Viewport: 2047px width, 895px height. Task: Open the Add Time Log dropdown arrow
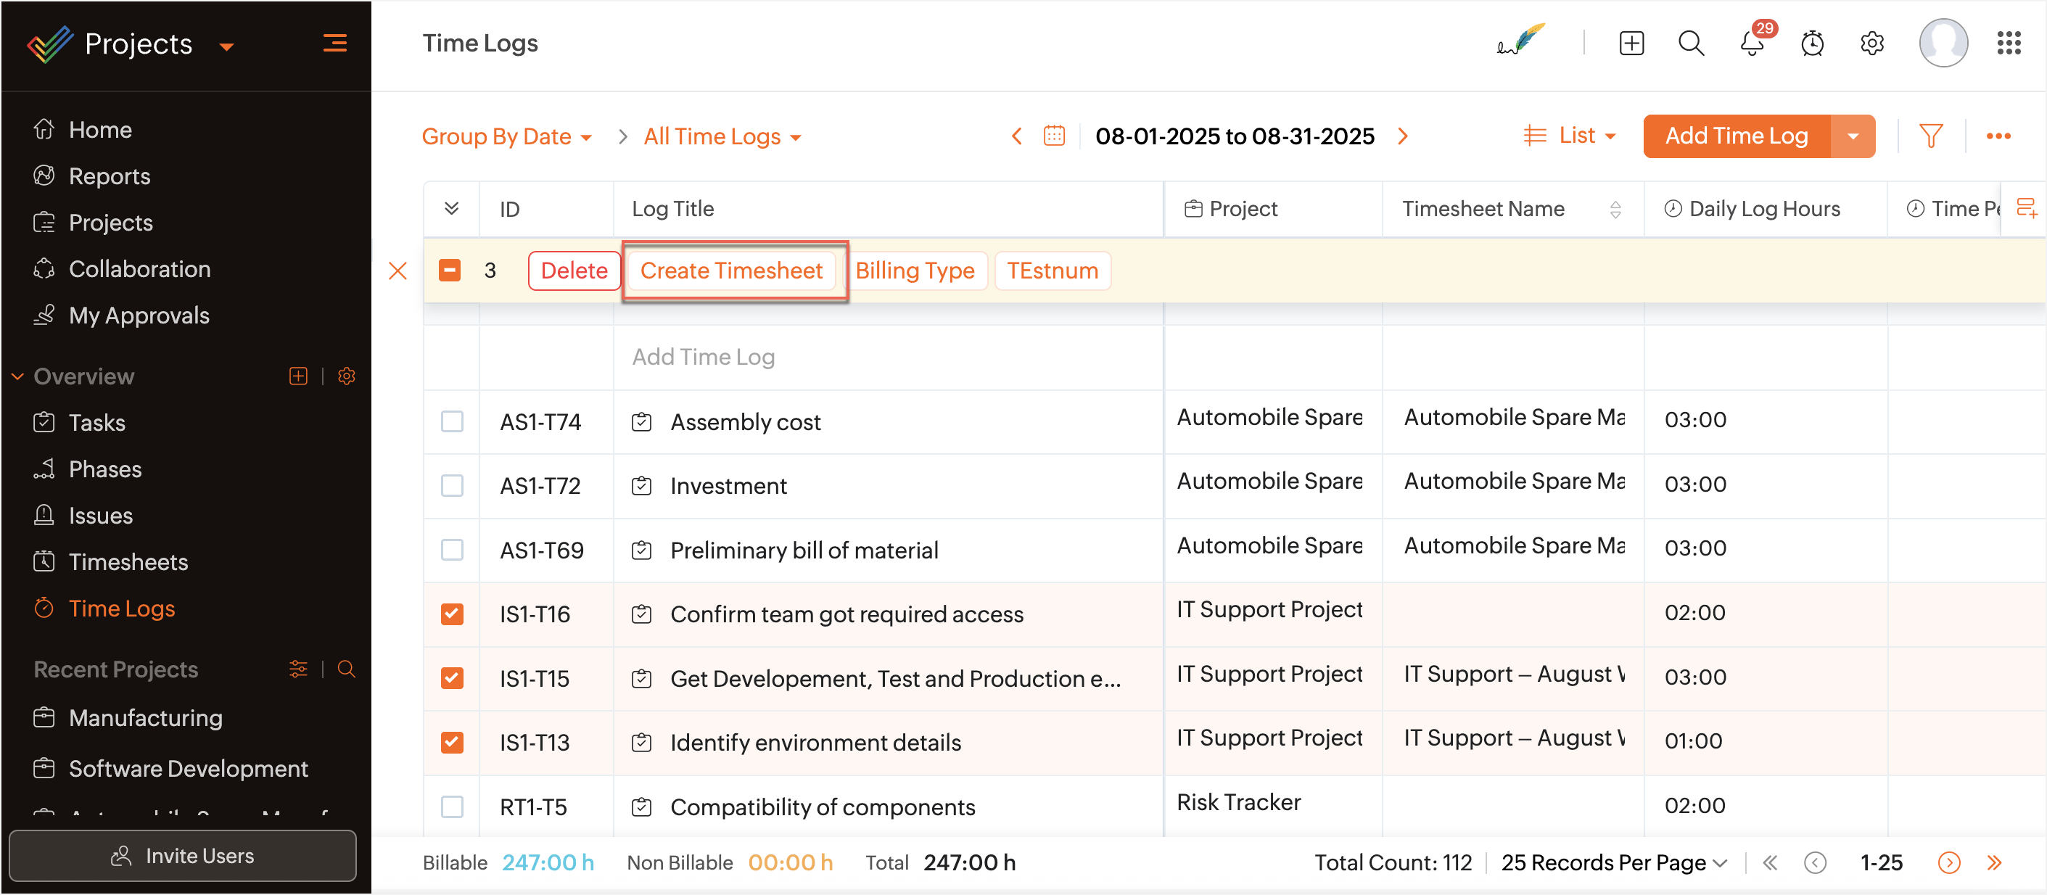coord(1853,136)
